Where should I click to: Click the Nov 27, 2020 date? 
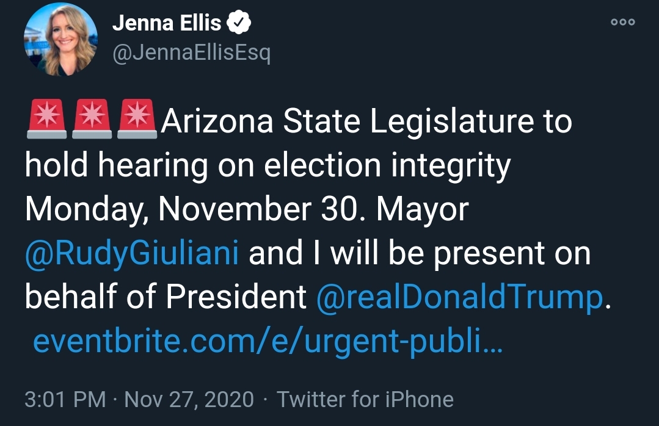tap(189, 399)
